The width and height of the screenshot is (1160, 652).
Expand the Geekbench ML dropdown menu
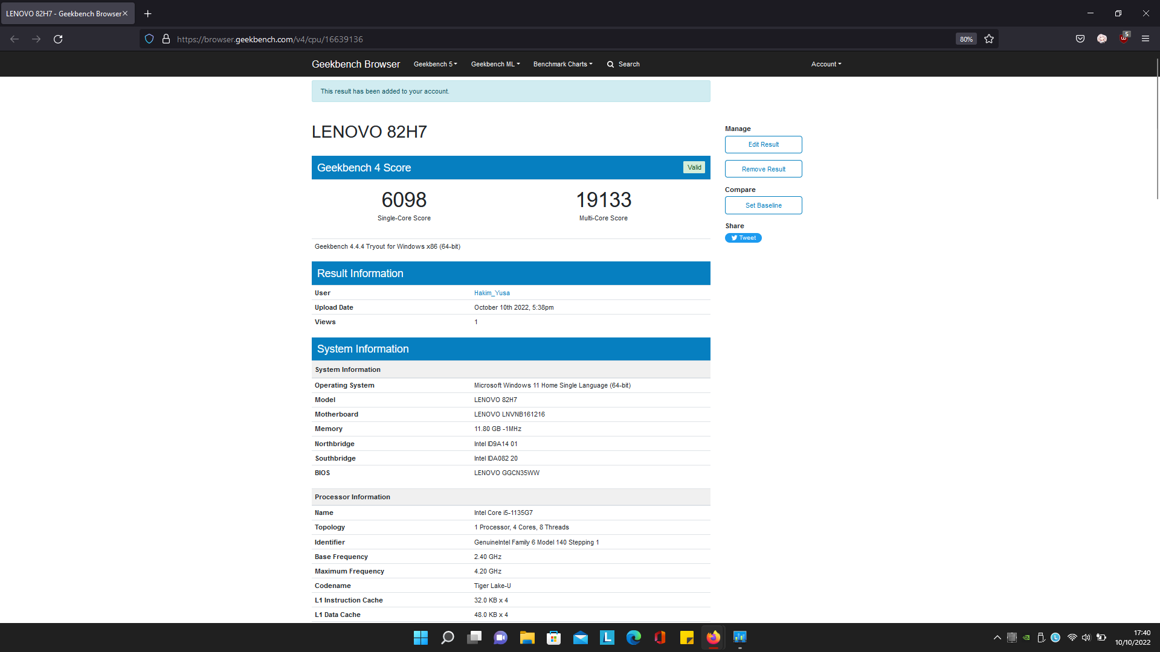click(x=495, y=64)
